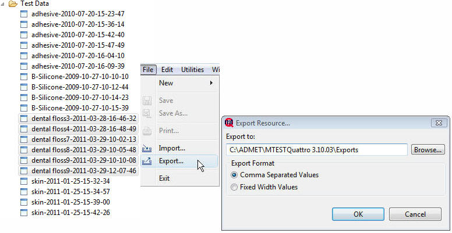
Task: Select row dental floss9-2011-03-29-10-10-08
Action: [79, 160]
